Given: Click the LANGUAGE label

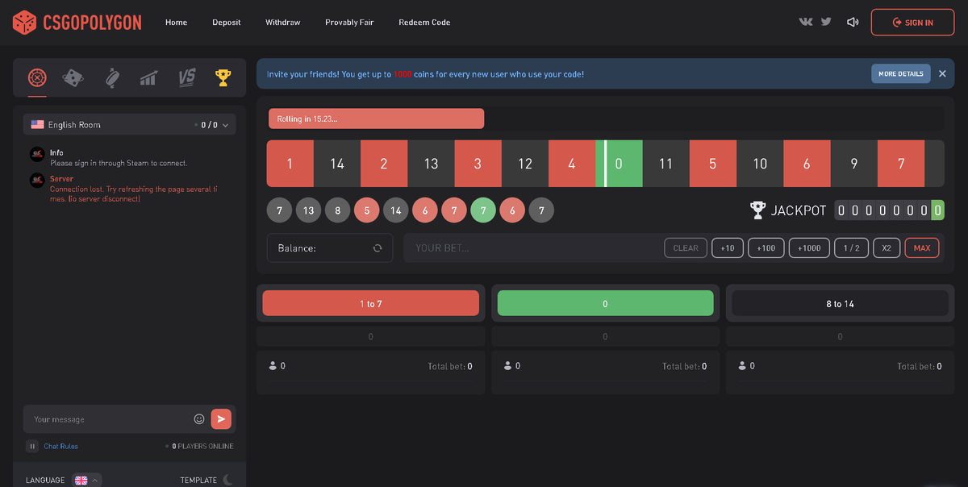Looking at the screenshot, I should pyautogui.click(x=45, y=480).
